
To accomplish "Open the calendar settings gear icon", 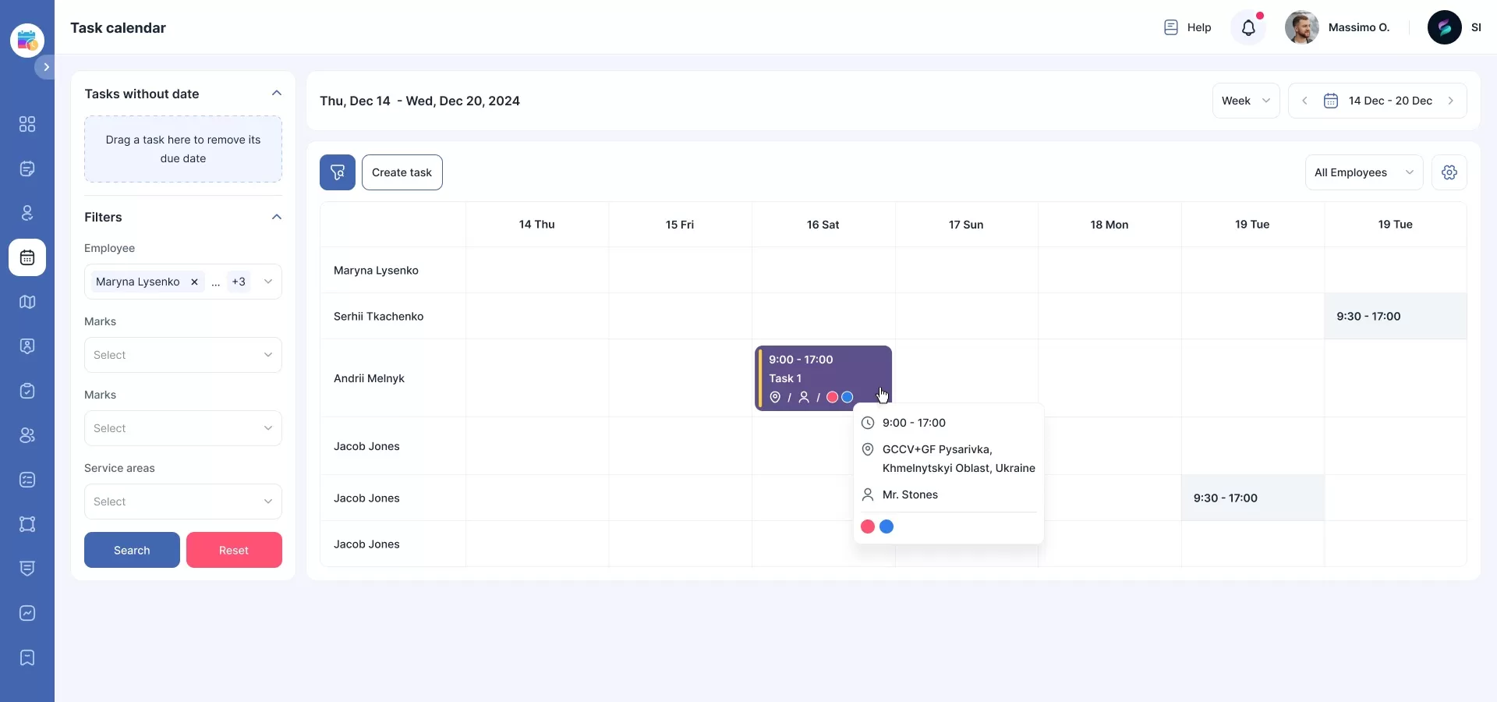I will [x=1450, y=172].
